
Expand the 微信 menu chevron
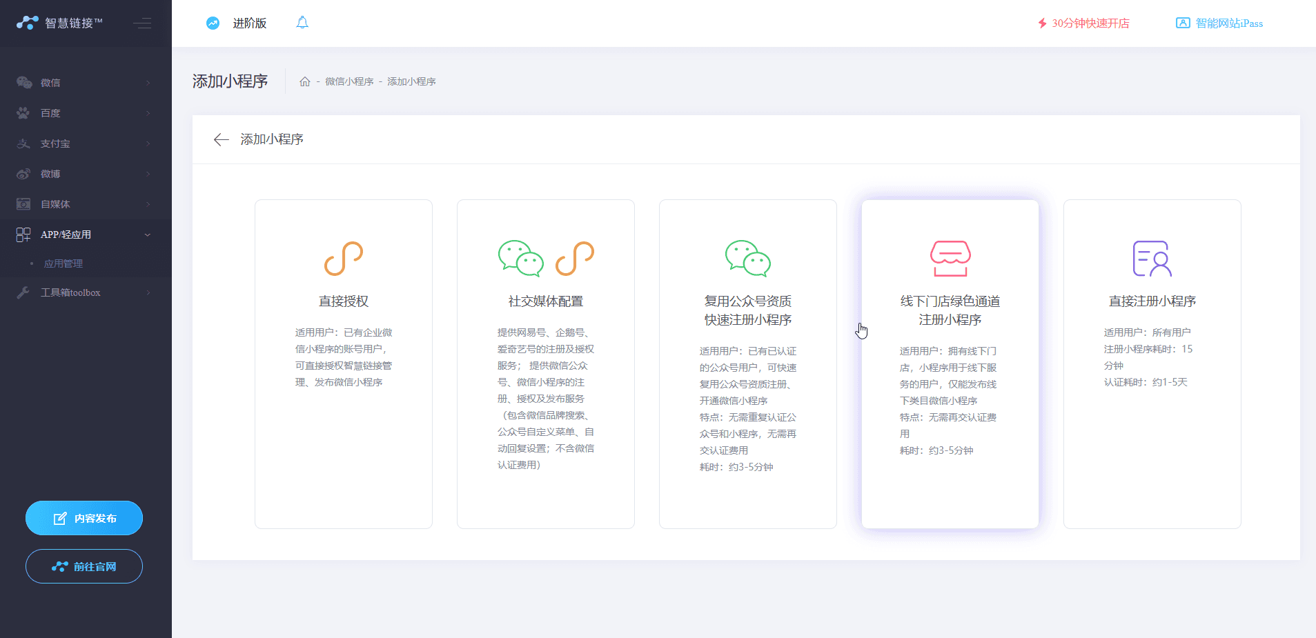coord(148,83)
